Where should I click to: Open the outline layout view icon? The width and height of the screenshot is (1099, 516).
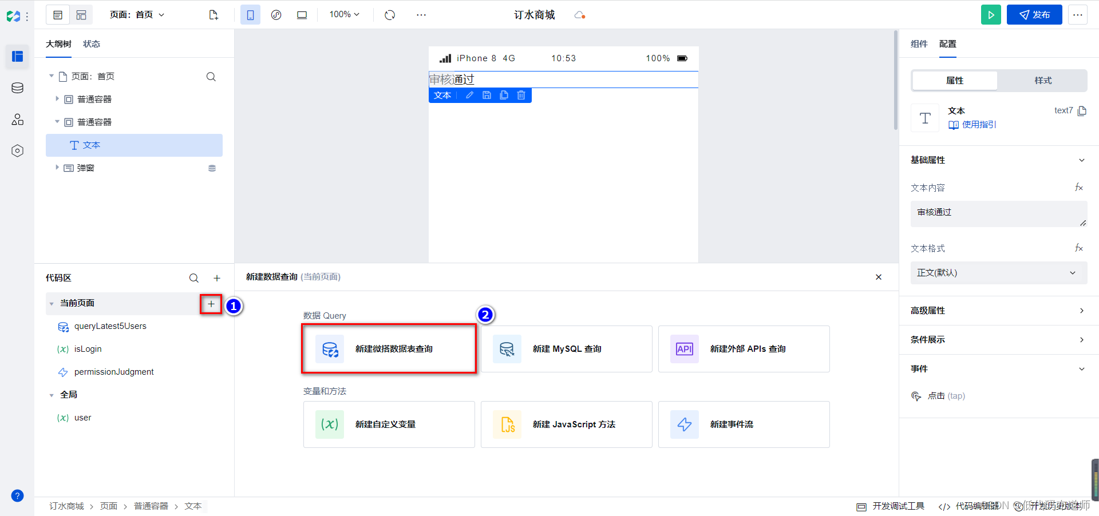(58, 15)
